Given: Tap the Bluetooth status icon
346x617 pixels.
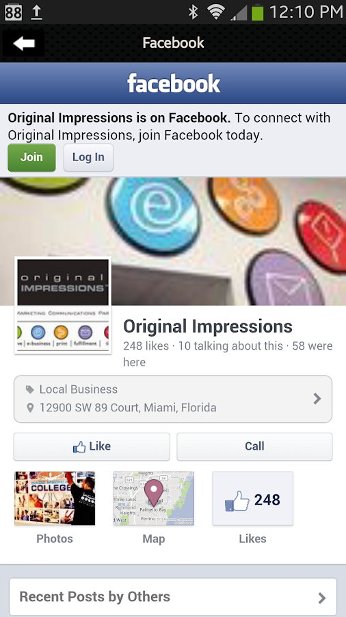Looking at the screenshot, I should tap(193, 12).
